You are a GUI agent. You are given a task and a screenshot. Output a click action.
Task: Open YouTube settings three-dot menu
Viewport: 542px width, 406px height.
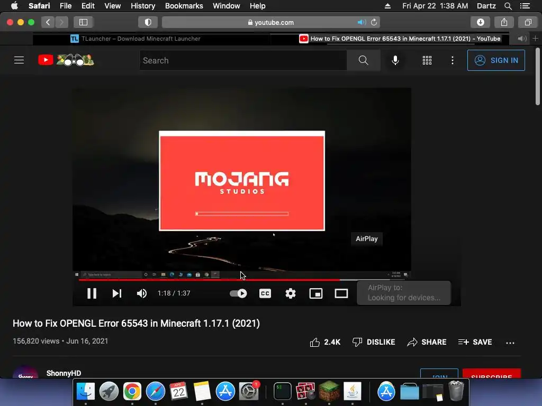pyautogui.click(x=452, y=60)
